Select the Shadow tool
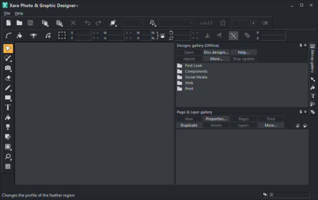The height and width of the screenshot is (200, 318). (x=8, y=137)
